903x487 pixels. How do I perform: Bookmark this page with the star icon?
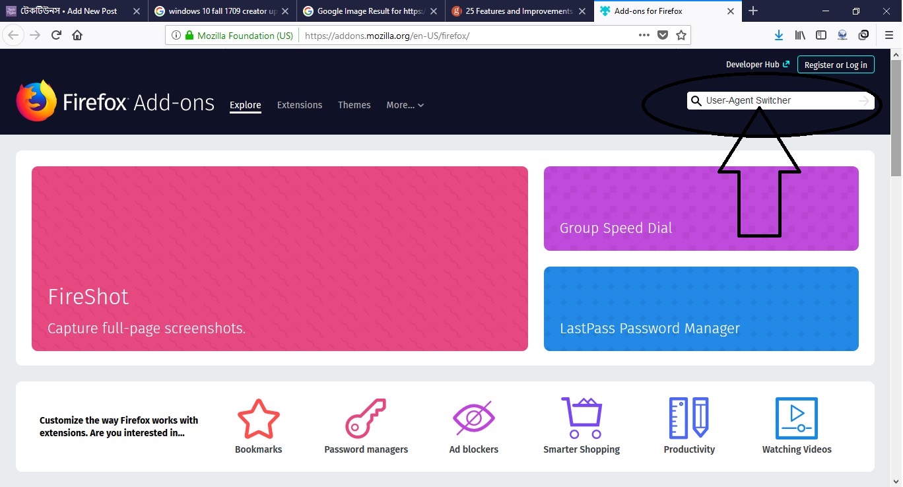pyautogui.click(x=681, y=36)
